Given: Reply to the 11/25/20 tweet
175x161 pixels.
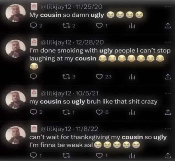Looking at the screenshot, I should tap(33, 26).
